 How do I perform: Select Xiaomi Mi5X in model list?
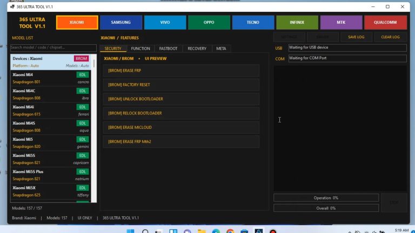(51, 191)
